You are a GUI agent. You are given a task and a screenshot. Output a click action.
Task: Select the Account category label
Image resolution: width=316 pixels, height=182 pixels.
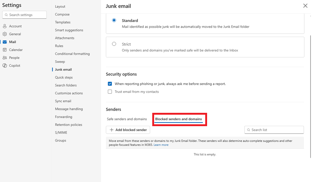coord(15,26)
